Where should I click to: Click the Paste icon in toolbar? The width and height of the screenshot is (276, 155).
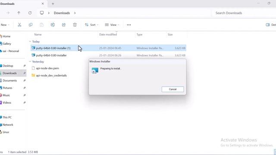tap(41, 25)
